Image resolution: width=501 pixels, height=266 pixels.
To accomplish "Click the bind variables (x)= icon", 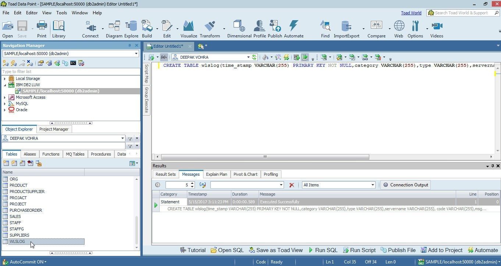I will (x=164, y=57).
